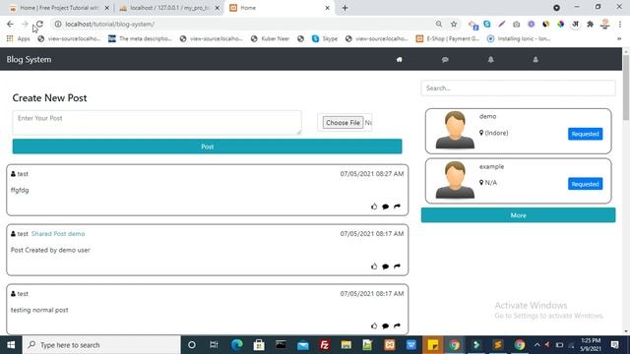Open the 'Shared Post demo' link
The width and height of the screenshot is (630, 354).
pos(58,234)
